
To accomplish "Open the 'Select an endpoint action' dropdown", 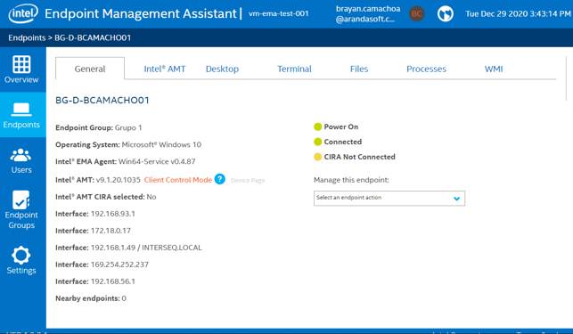I will pyautogui.click(x=389, y=198).
